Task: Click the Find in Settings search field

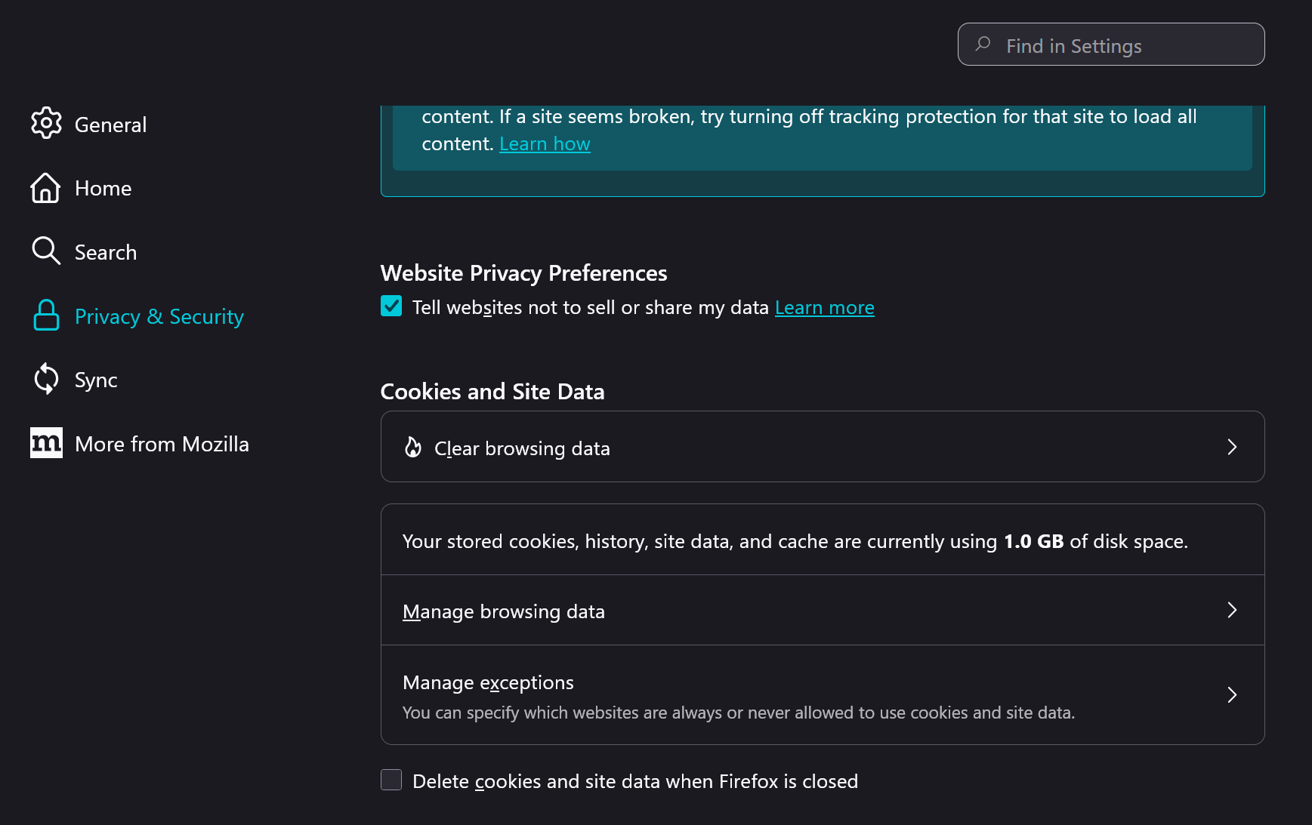Action: click(1110, 45)
